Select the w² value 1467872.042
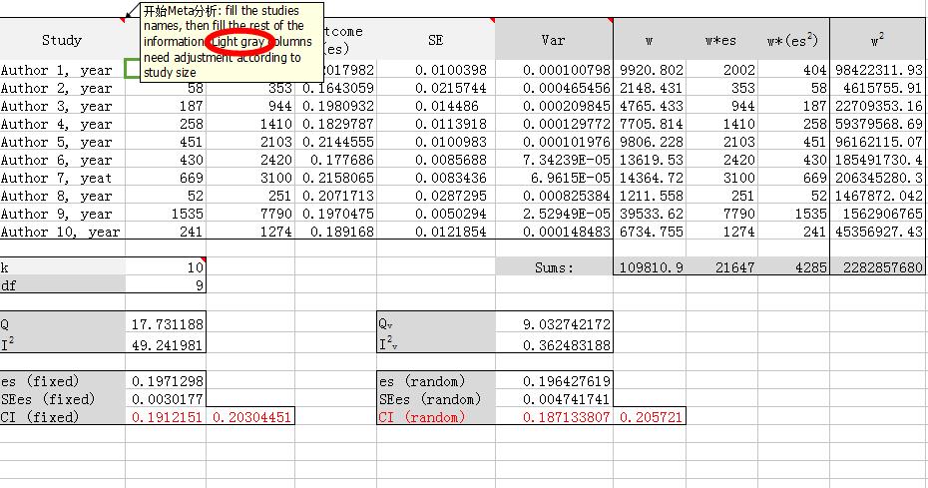The height and width of the screenshot is (488, 928). (878, 196)
